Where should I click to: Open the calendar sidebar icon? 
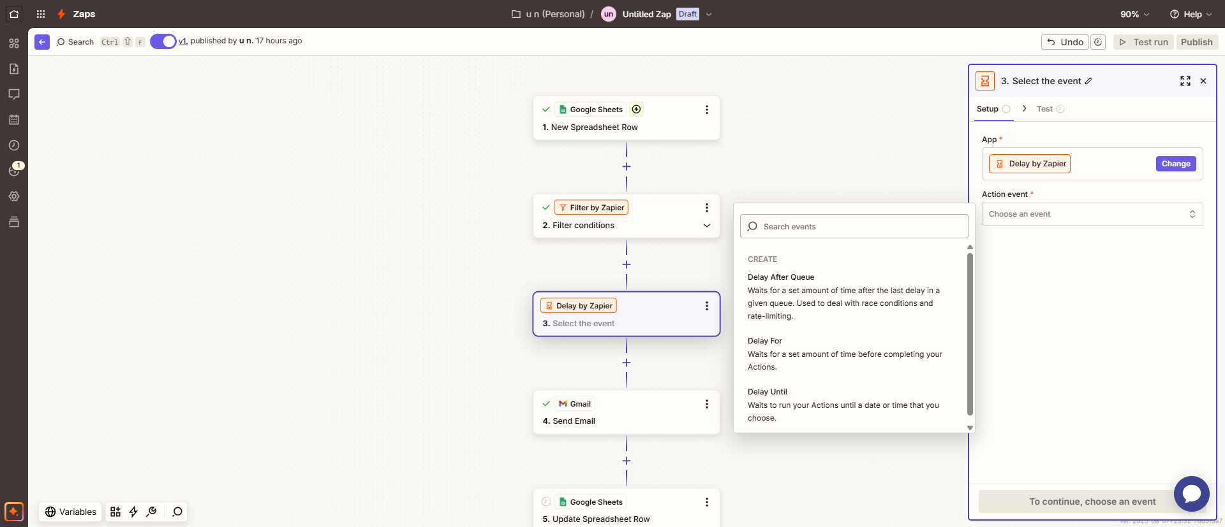click(x=14, y=120)
